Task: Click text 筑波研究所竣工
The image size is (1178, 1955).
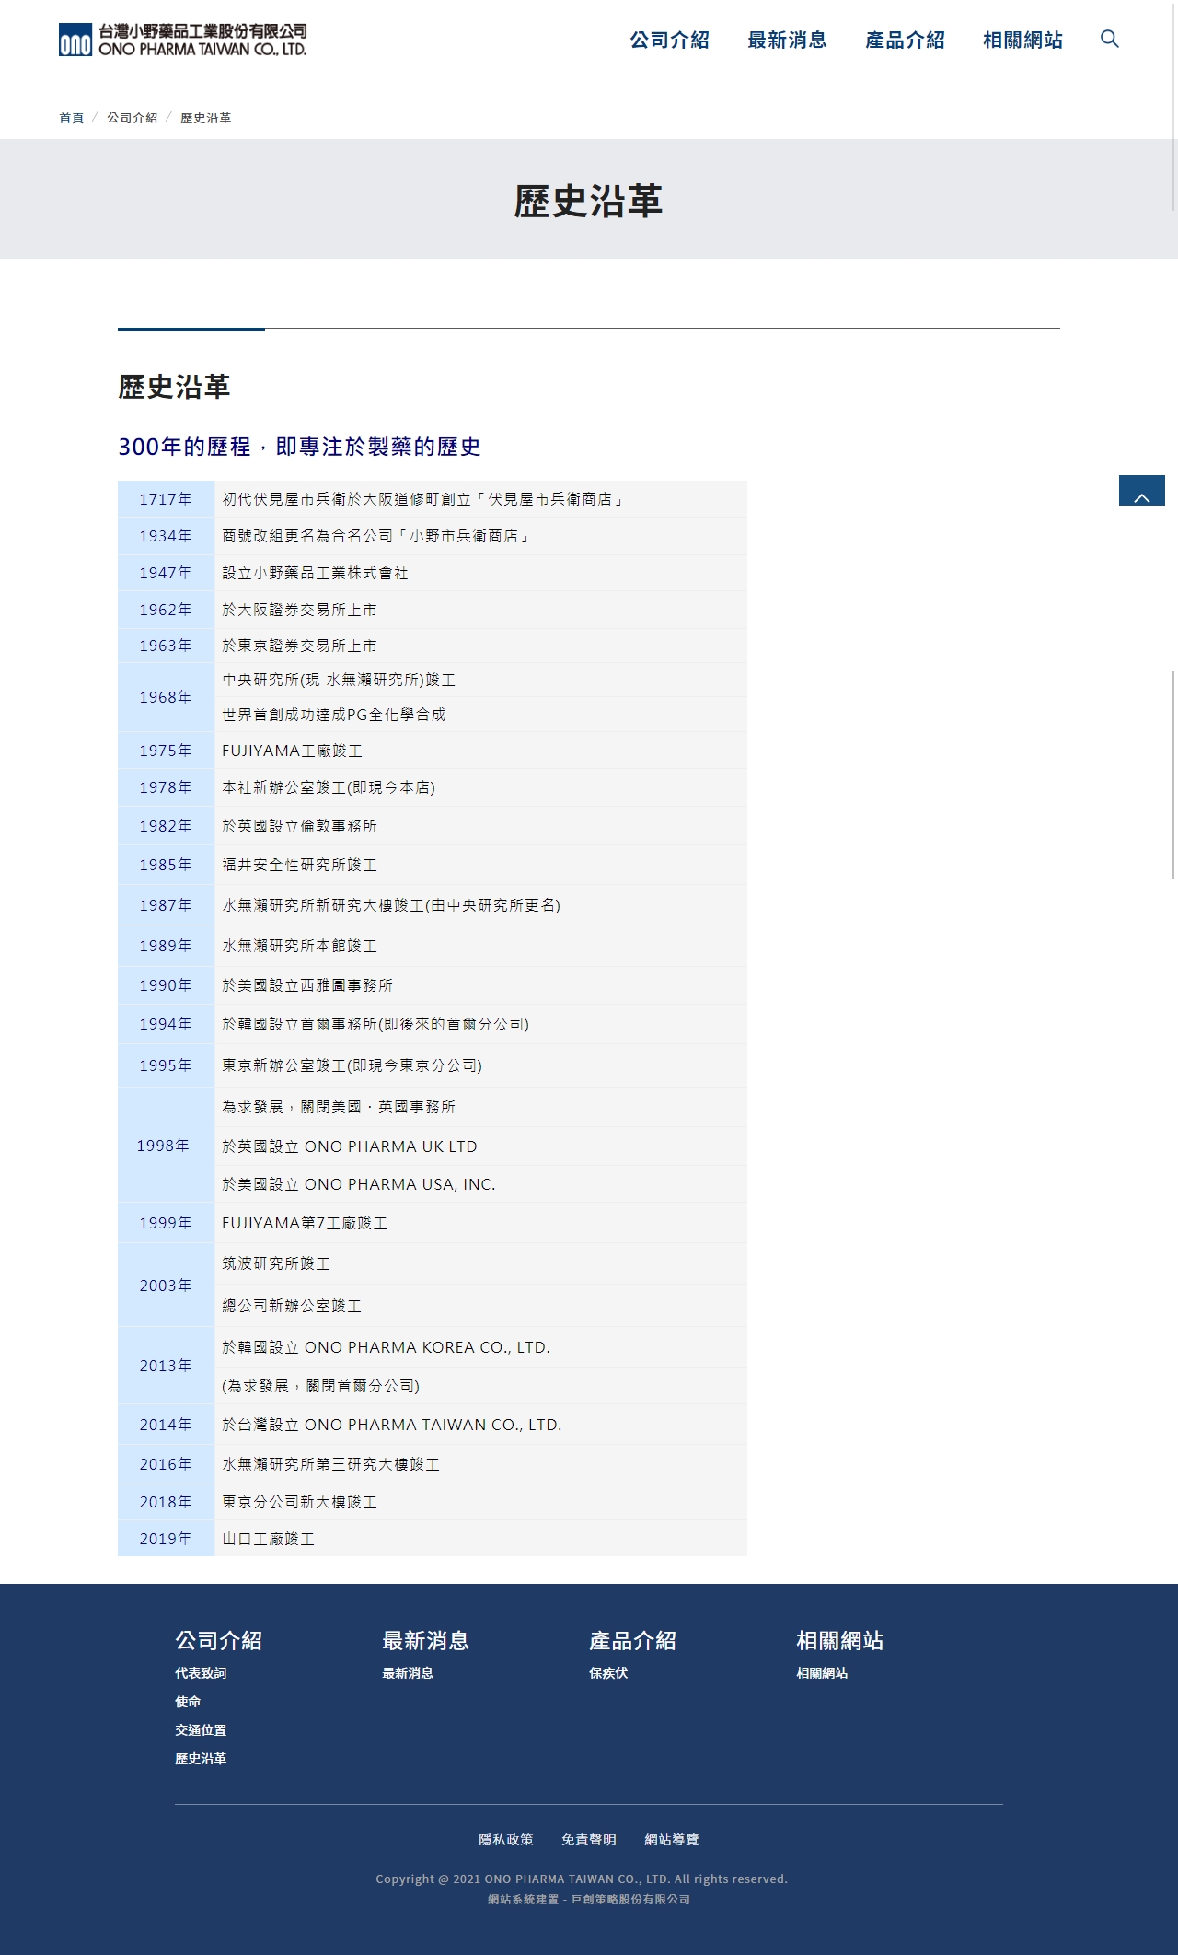Action: (x=276, y=1263)
